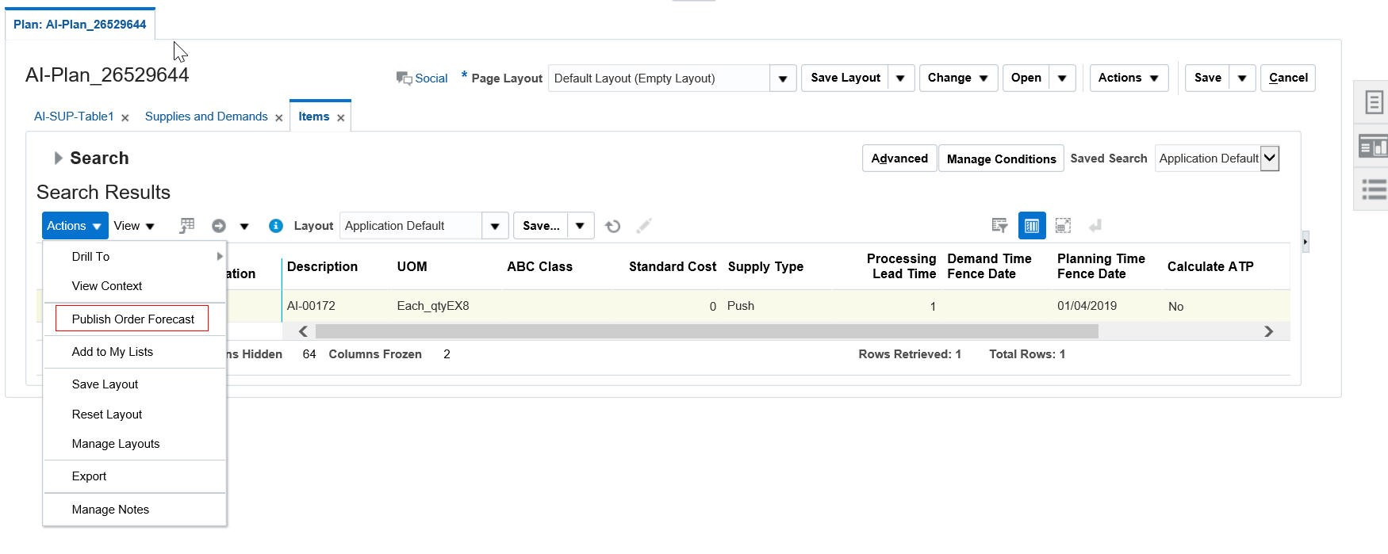Open the dashboard chart icon in right sidebar
This screenshot has height=554, width=1388.
(1374, 147)
